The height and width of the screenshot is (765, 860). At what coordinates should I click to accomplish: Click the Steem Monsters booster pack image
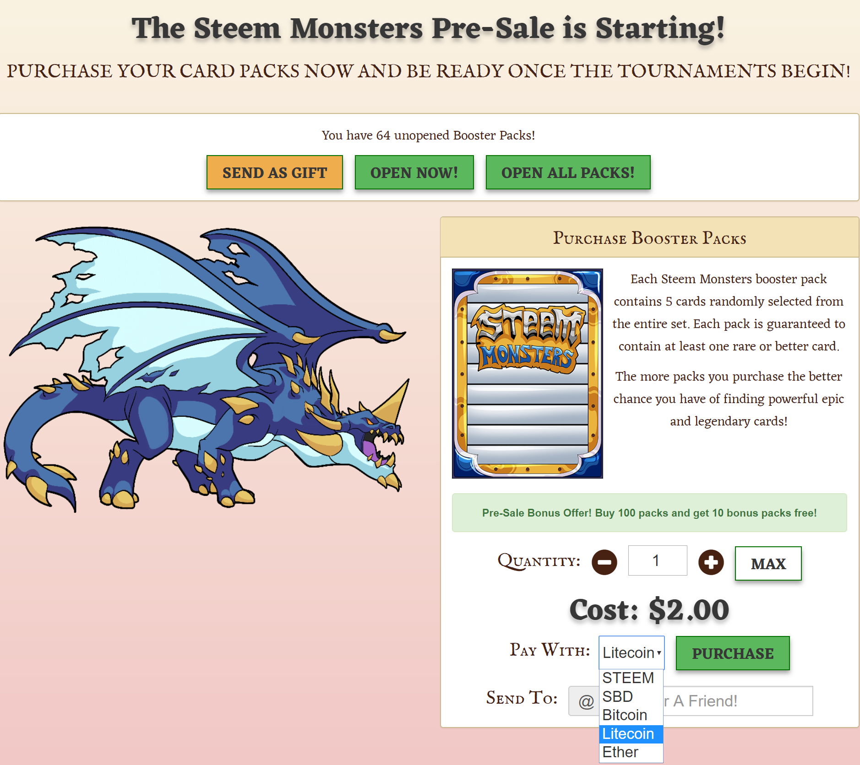point(527,373)
